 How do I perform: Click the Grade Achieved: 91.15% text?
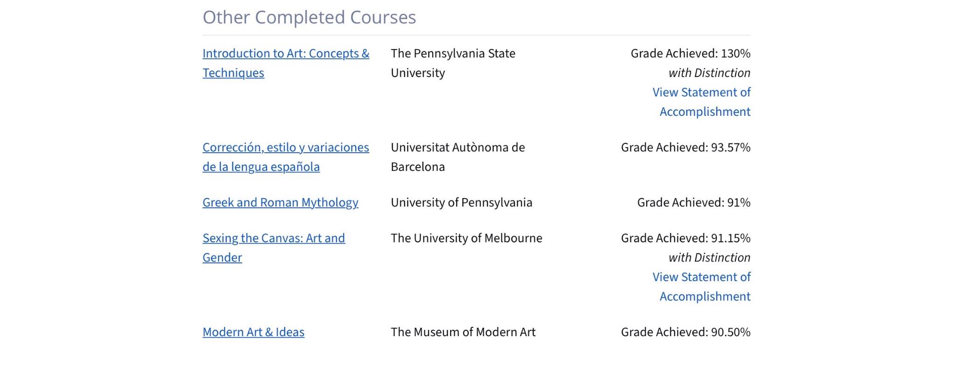[685, 238]
